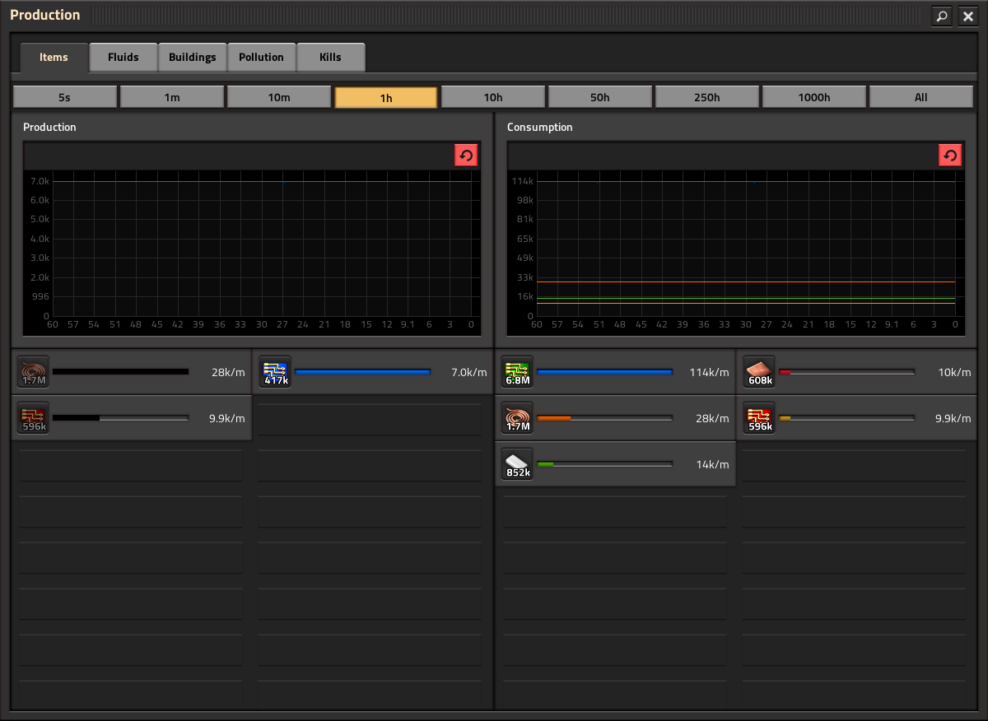Click the blue 114k/m consumption bar
Viewport: 988px width, 721px height.
point(604,372)
